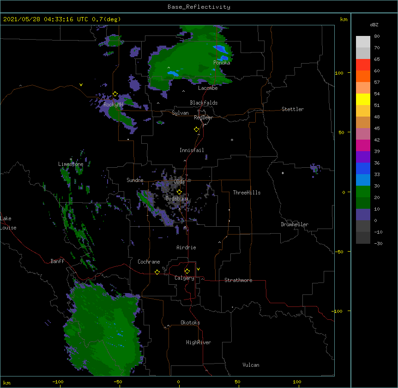Click the yellow V marker east of Calgary
This screenshot has width=398, height=388.
198,269
